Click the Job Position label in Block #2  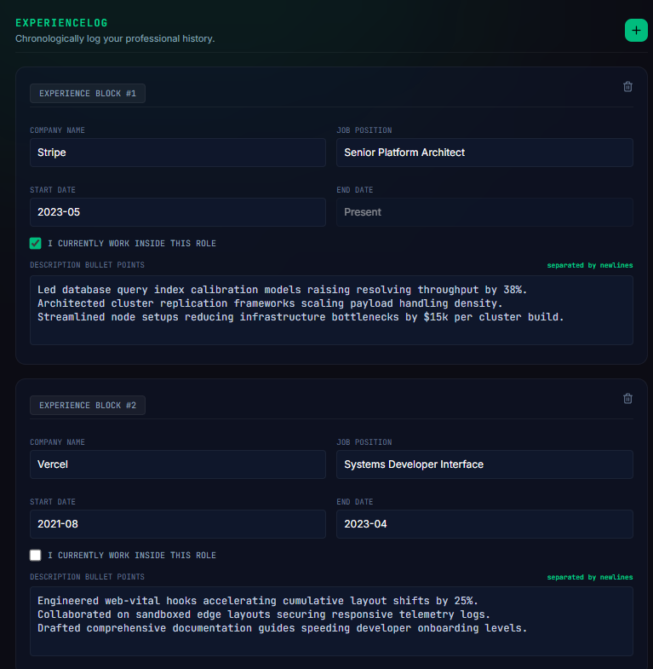[364, 442]
